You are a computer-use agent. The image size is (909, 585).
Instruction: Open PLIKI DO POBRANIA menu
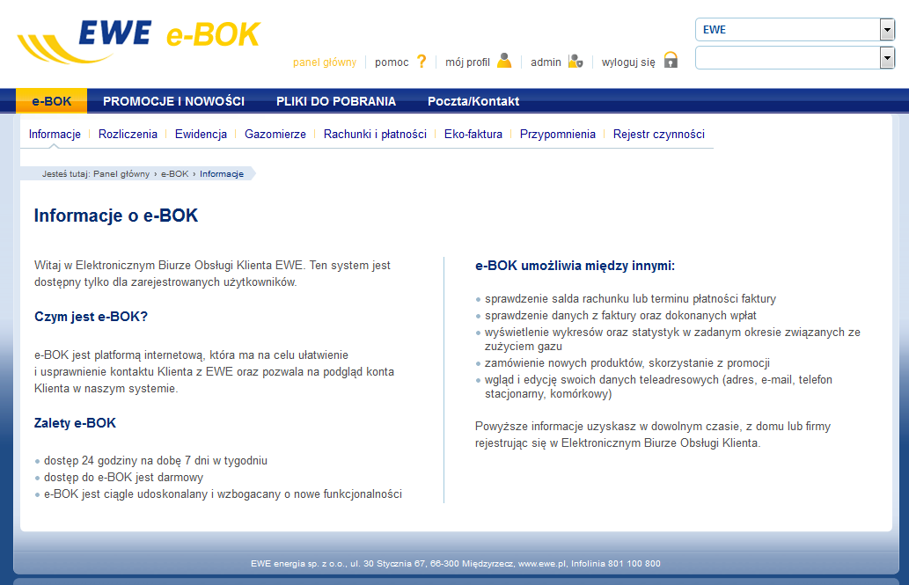tap(336, 101)
